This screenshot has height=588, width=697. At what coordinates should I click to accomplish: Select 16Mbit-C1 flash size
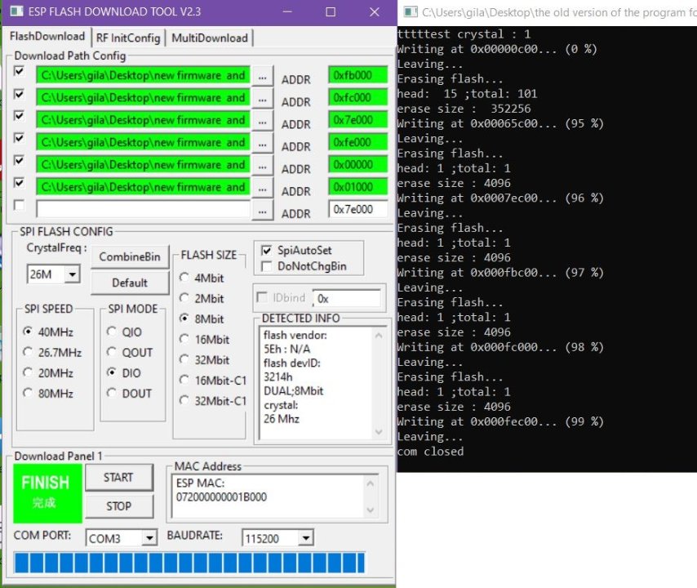tap(212, 381)
